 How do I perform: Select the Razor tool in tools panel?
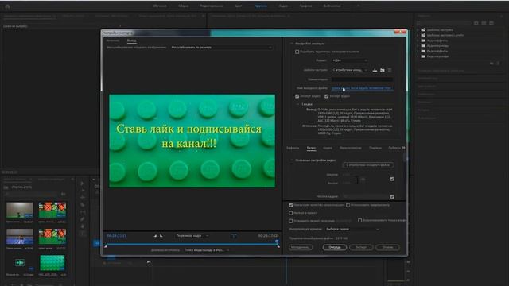(x=83, y=205)
